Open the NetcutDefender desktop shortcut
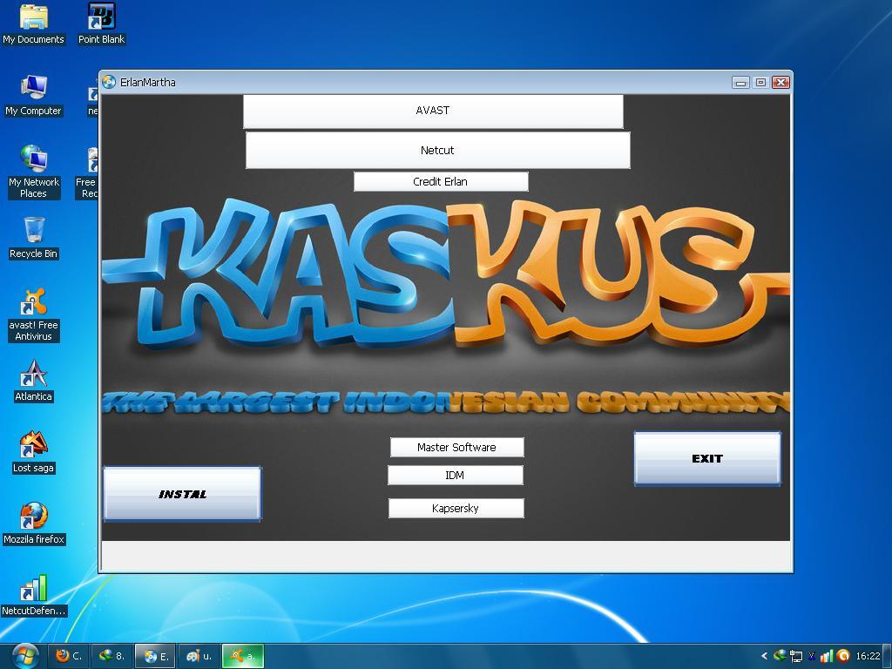The image size is (892, 669). pyautogui.click(x=34, y=596)
